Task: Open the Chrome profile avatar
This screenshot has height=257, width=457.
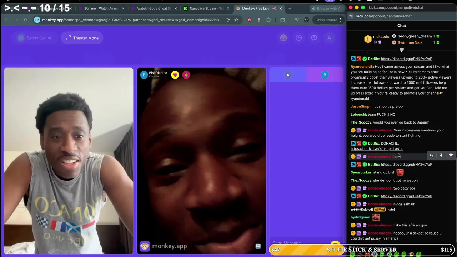Action: point(306,20)
